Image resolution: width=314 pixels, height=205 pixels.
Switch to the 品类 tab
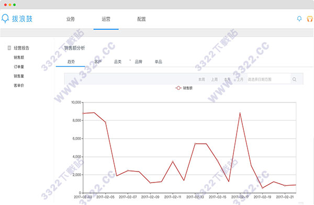click(118, 62)
